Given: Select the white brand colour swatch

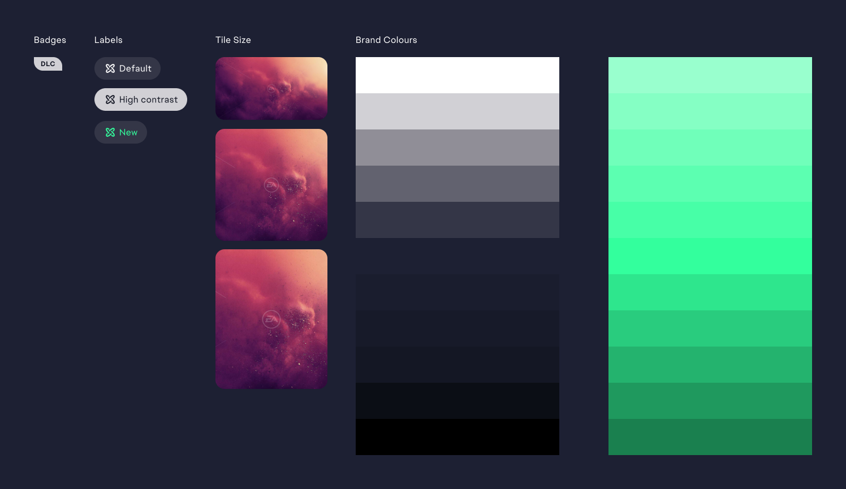Looking at the screenshot, I should tap(457, 75).
